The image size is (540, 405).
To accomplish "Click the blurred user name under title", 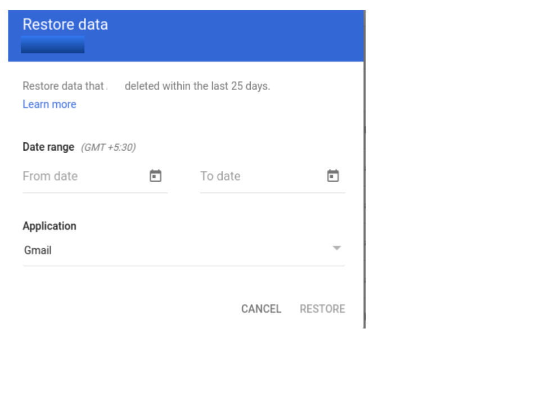I will point(53,44).
